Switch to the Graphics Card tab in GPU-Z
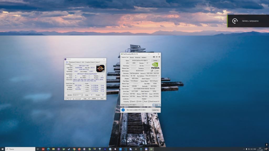 coord(125,57)
